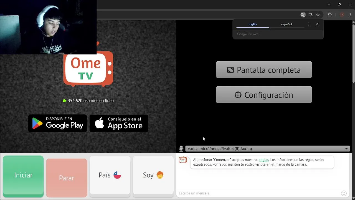Bookmark this page with the star icon

(318, 15)
